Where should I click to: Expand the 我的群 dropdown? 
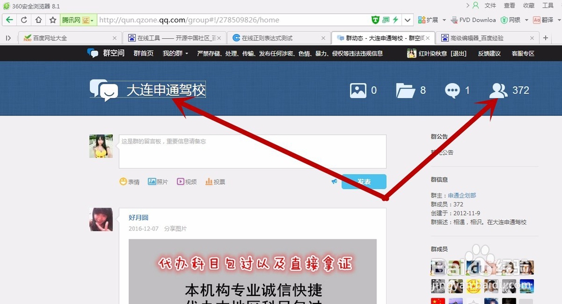pos(175,53)
